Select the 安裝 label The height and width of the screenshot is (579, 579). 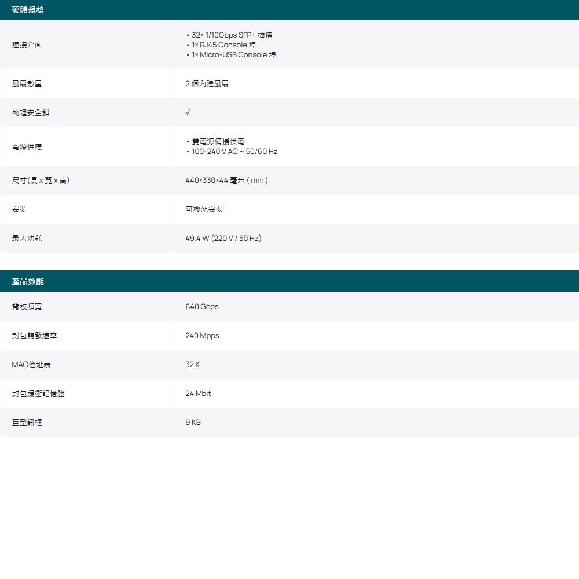tap(19, 210)
